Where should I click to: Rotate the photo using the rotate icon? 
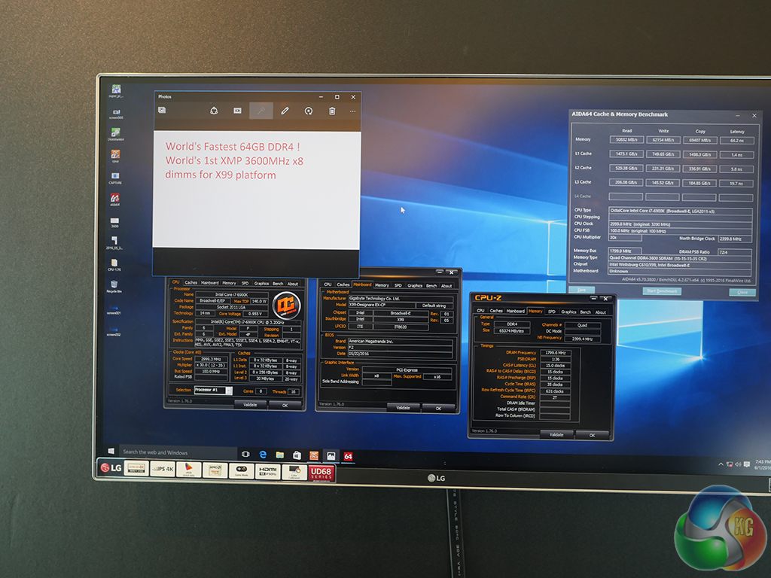(x=308, y=111)
